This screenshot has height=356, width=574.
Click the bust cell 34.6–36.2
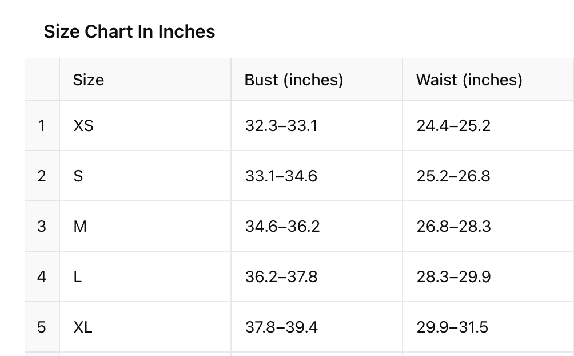(x=317, y=226)
